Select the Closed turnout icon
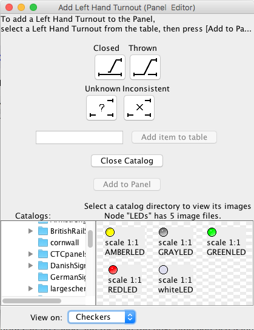 [110, 67]
